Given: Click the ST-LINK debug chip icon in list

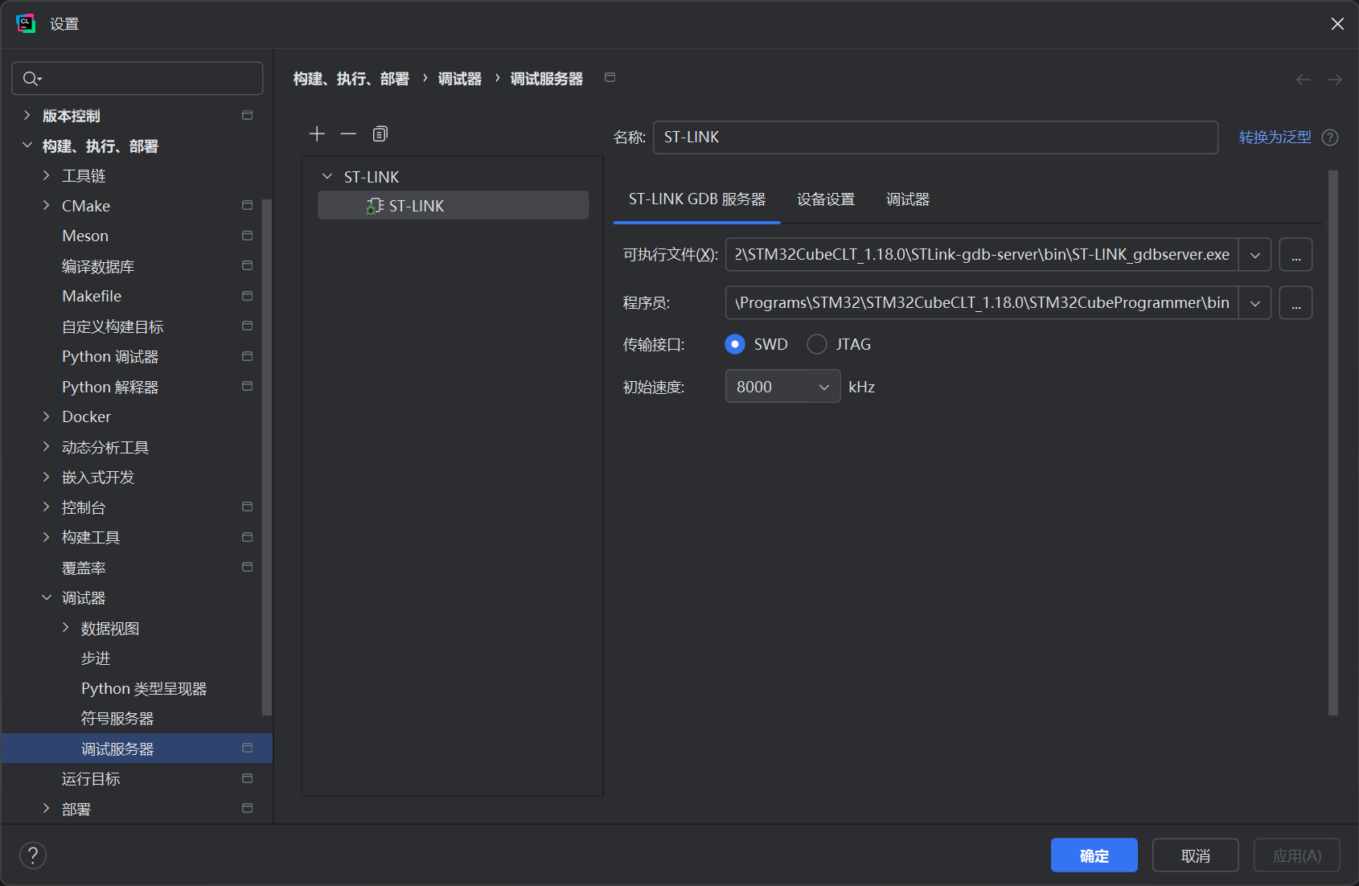Looking at the screenshot, I should click(375, 206).
